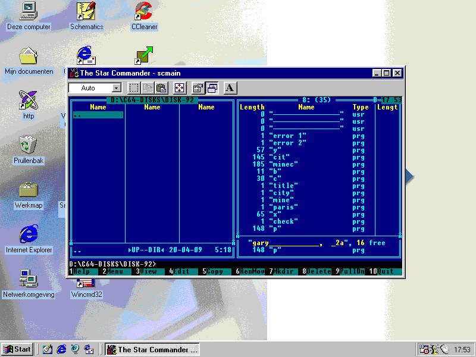Click the 7 Mkdir function key

[x=283, y=271]
